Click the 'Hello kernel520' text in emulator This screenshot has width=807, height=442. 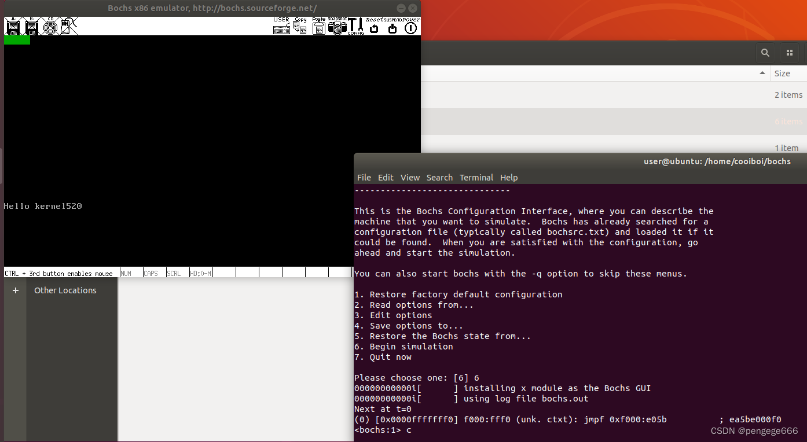43,206
